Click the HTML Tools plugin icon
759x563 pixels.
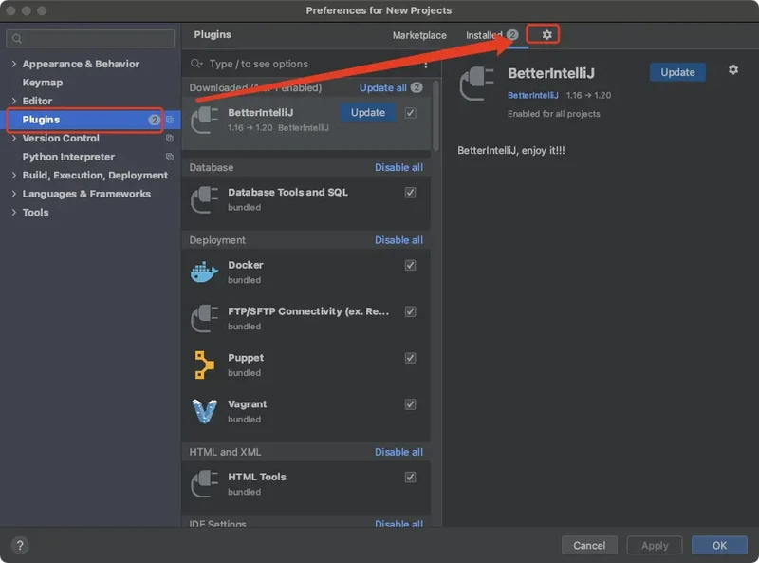click(204, 484)
